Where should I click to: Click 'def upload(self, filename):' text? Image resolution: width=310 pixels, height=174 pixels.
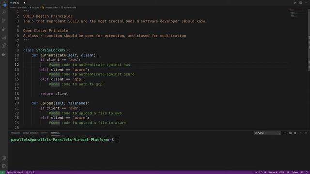(x=61, y=103)
